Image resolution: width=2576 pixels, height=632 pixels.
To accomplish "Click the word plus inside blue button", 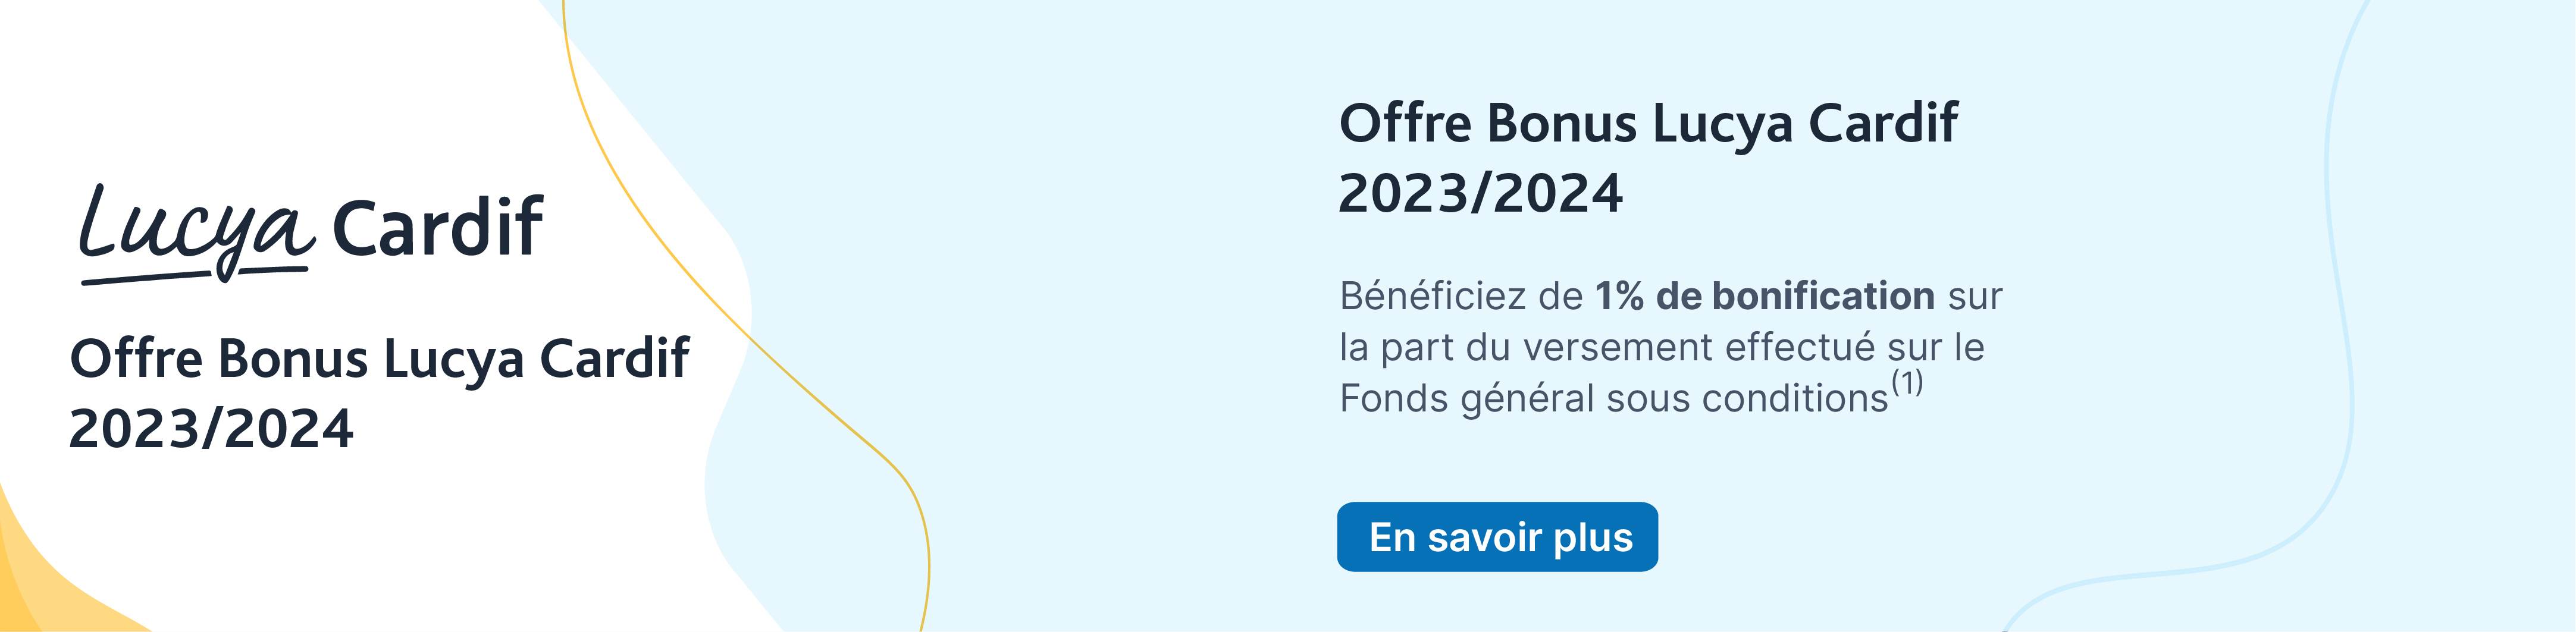I will [x=1593, y=539].
